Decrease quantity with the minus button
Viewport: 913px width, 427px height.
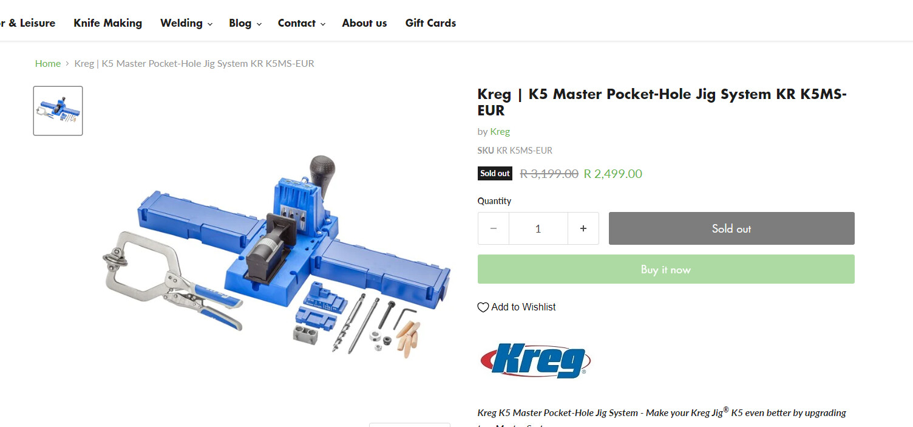[494, 228]
